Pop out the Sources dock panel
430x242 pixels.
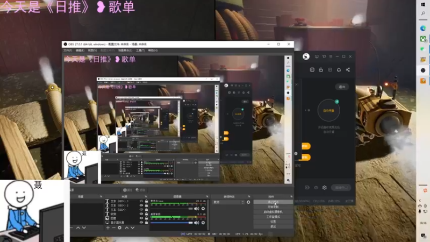click(146, 196)
